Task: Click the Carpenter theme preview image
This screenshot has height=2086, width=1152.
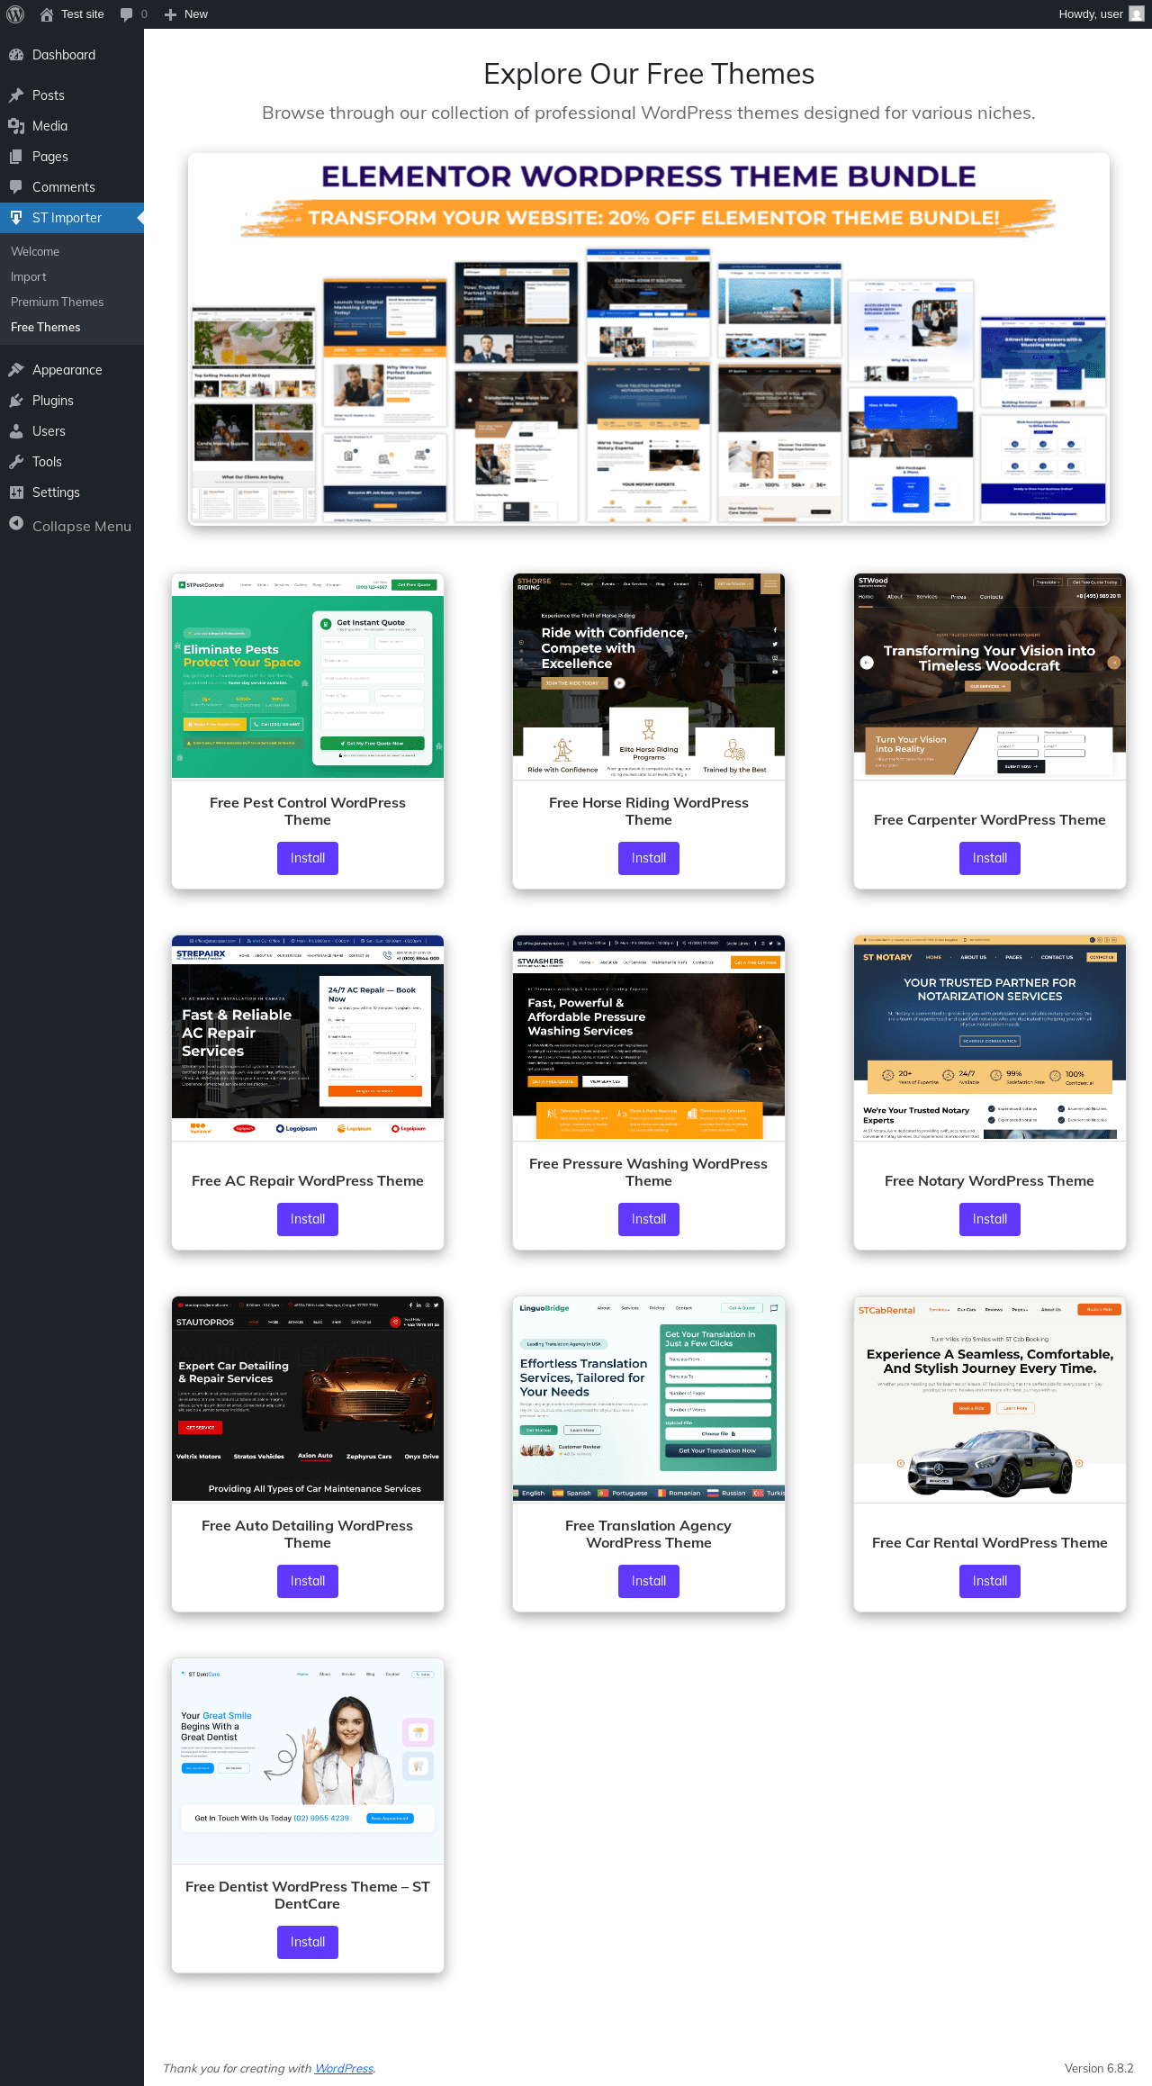Action: 990,676
